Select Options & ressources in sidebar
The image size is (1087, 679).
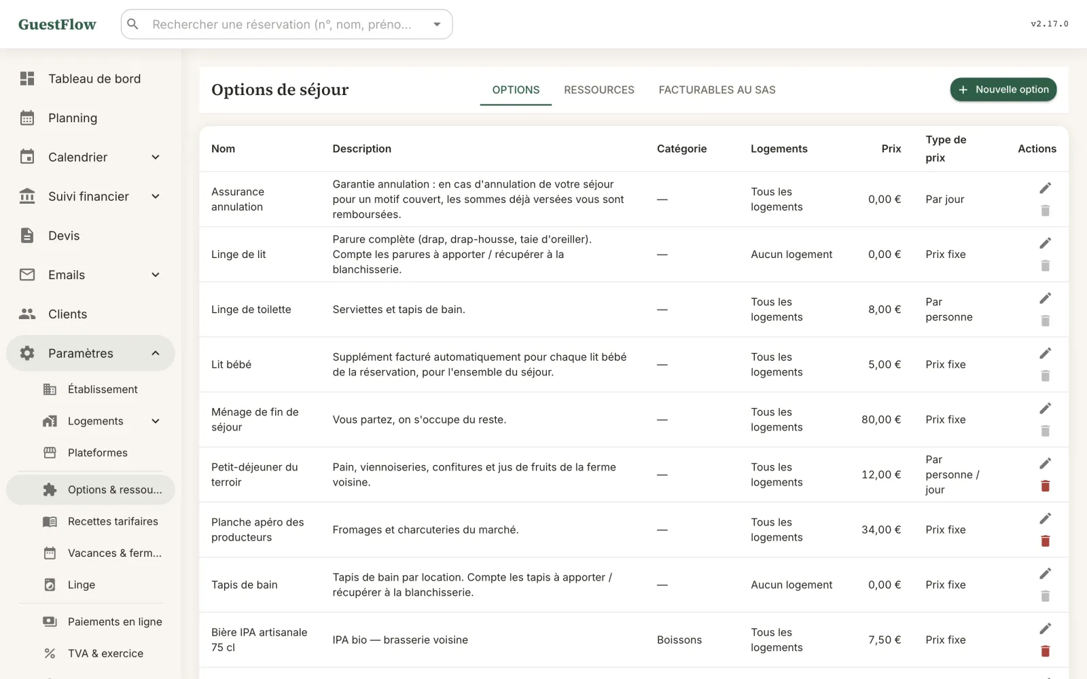pos(90,490)
